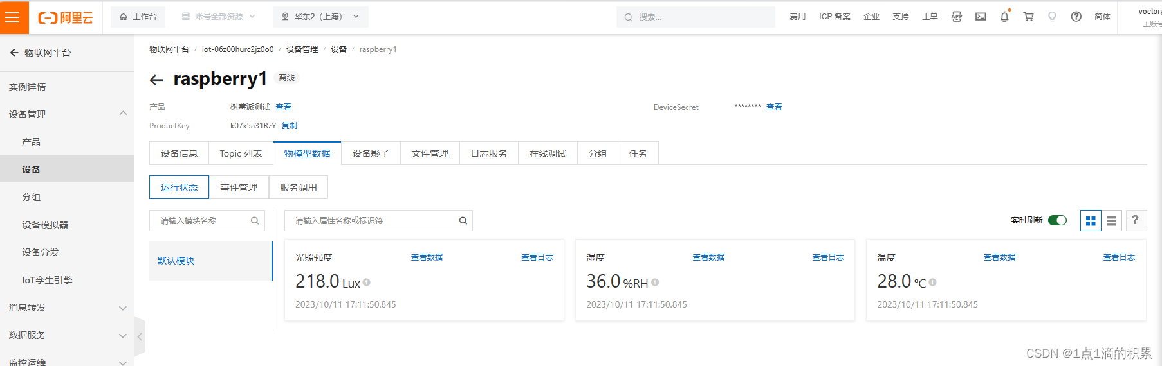
Task: Toggle the 实时刷新 switch
Action: (x=1057, y=220)
